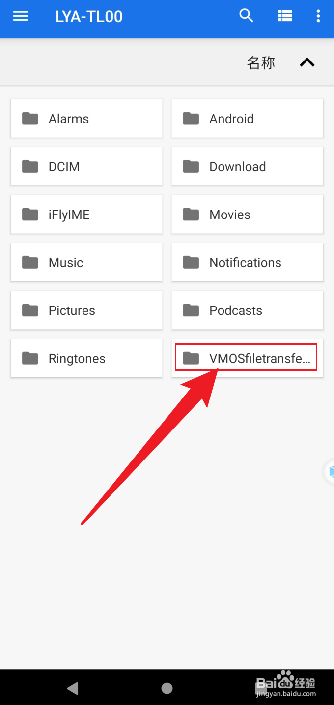The image size is (334, 705).
Task: Collapse the sort order chevron next to 名称
Action: tap(307, 62)
